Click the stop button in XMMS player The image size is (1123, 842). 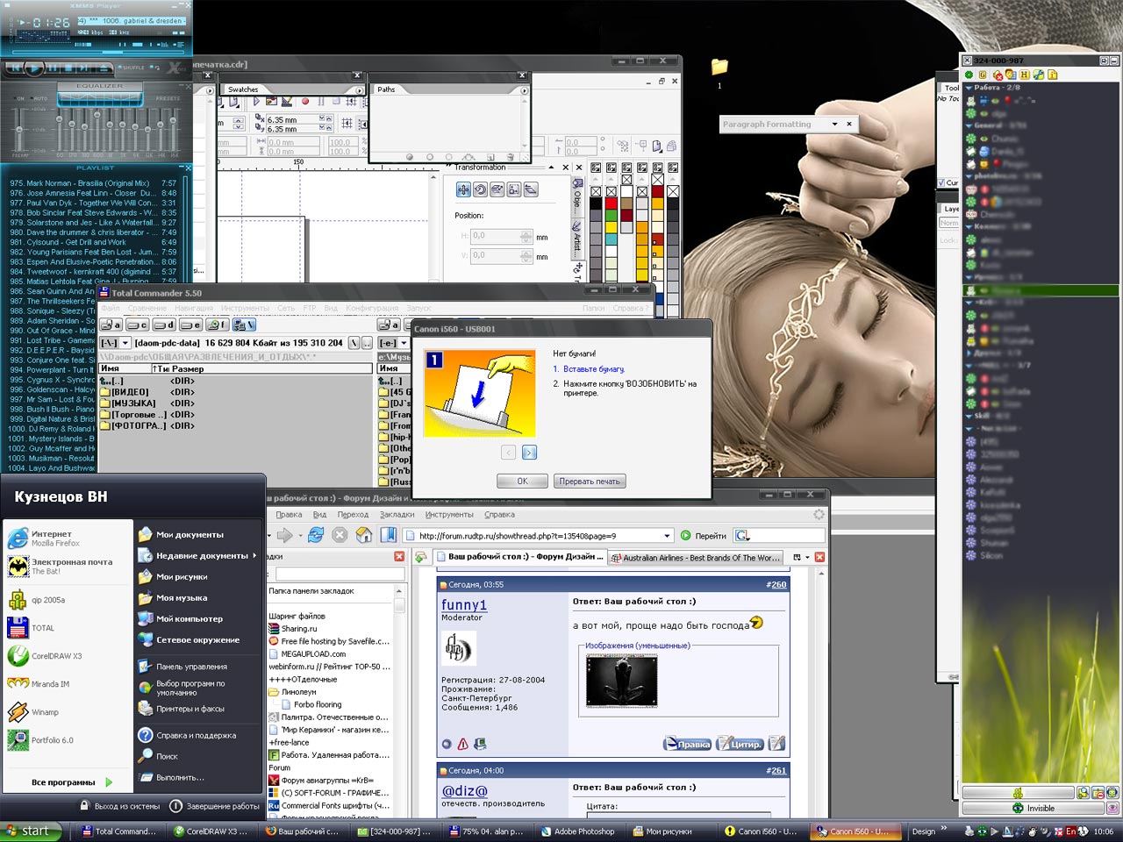[68, 68]
